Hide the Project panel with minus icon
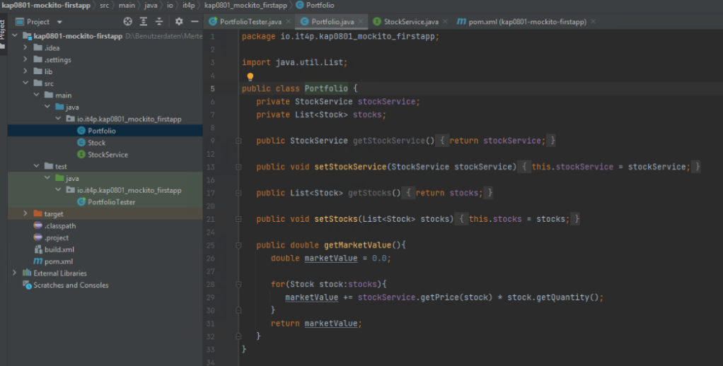The width and height of the screenshot is (723, 366). pos(193,22)
